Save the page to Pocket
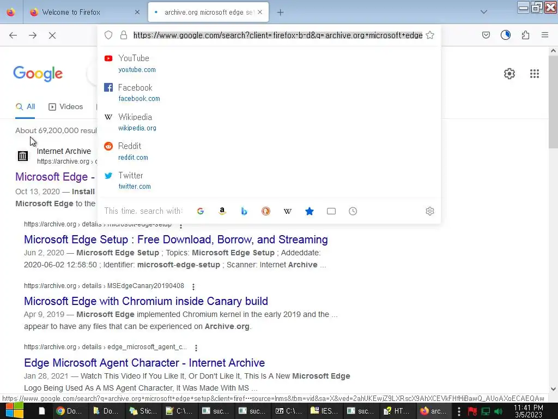This screenshot has height=419, width=558. point(486,35)
